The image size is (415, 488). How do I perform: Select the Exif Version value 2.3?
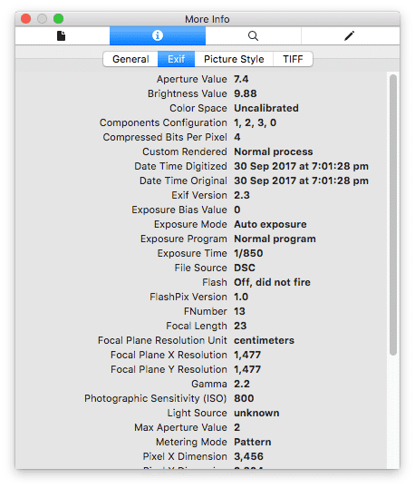click(242, 195)
